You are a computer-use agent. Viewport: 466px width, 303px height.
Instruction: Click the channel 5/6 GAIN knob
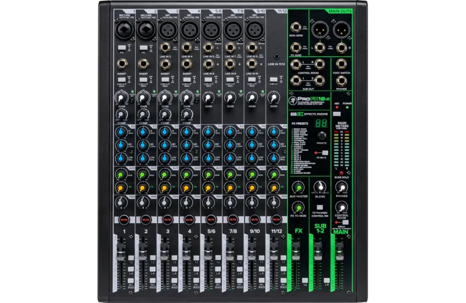point(209,98)
